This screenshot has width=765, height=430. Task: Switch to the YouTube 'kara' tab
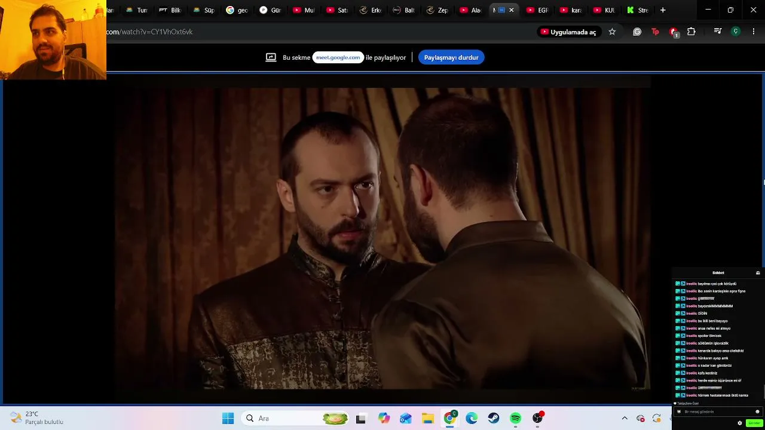(x=571, y=10)
